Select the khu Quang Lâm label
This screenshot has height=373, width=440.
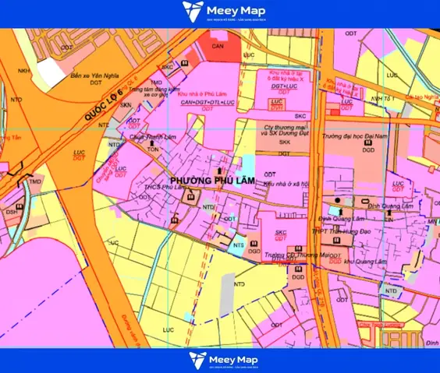[365, 262]
